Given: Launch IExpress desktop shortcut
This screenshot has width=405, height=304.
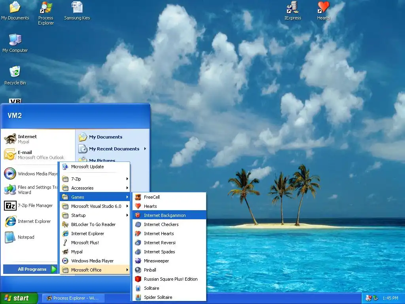Looking at the screenshot, I should point(293,11).
